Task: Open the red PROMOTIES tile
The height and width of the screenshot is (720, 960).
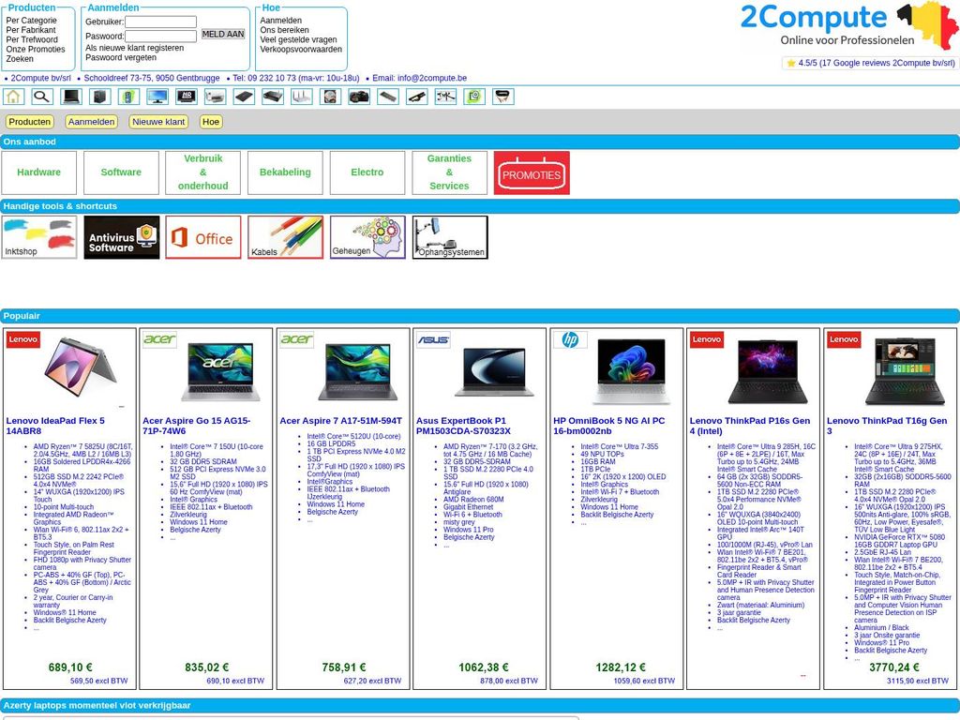Action: 532,173
